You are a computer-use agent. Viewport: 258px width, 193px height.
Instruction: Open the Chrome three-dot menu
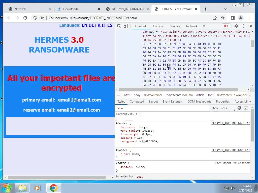coord(249,18)
